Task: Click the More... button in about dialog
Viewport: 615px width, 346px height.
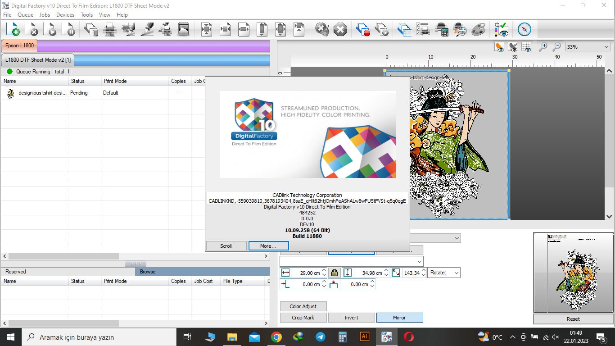Action: coord(268,246)
